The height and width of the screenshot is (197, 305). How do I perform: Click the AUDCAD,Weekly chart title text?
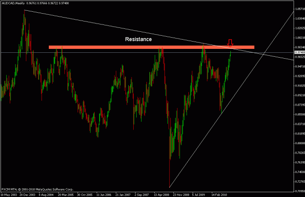[13, 3]
